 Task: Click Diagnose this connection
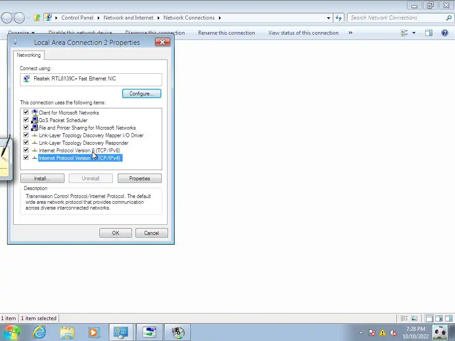[x=155, y=33]
